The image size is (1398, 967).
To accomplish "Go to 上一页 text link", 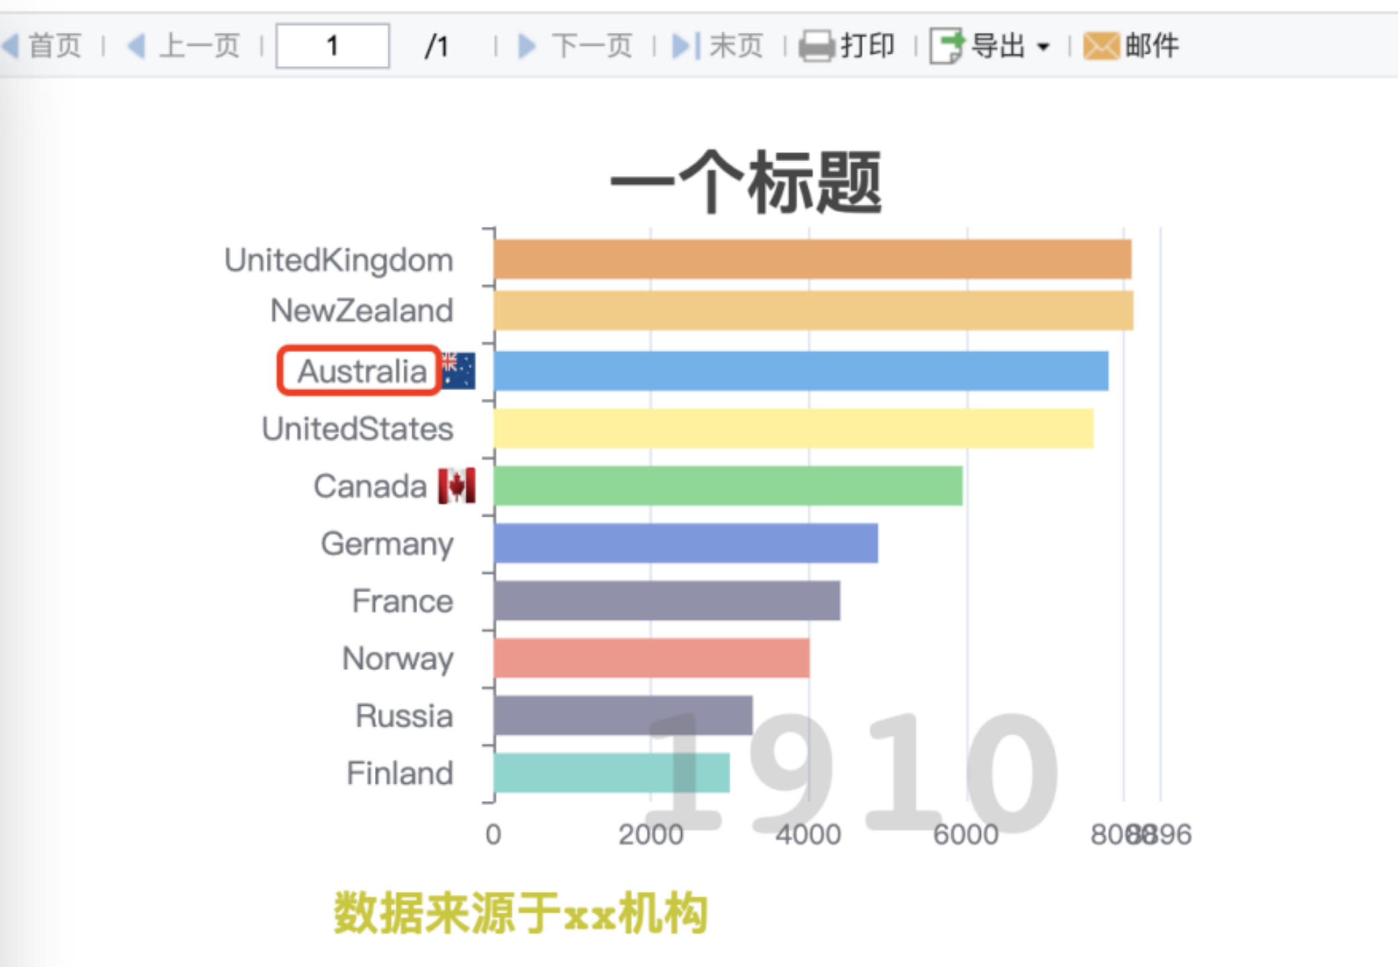I will (x=200, y=46).
